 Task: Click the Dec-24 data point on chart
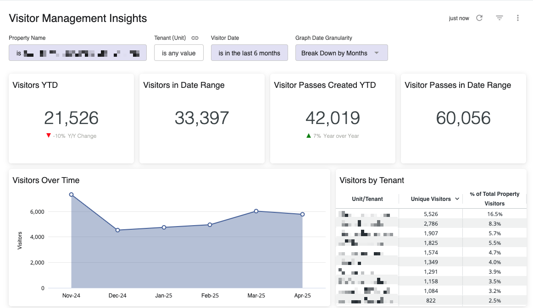point(117,230)
